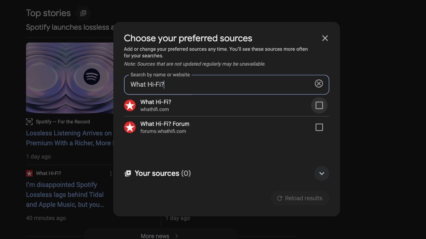Click the Your sources collection icon

pyautogui.click(x=128, y=173)
